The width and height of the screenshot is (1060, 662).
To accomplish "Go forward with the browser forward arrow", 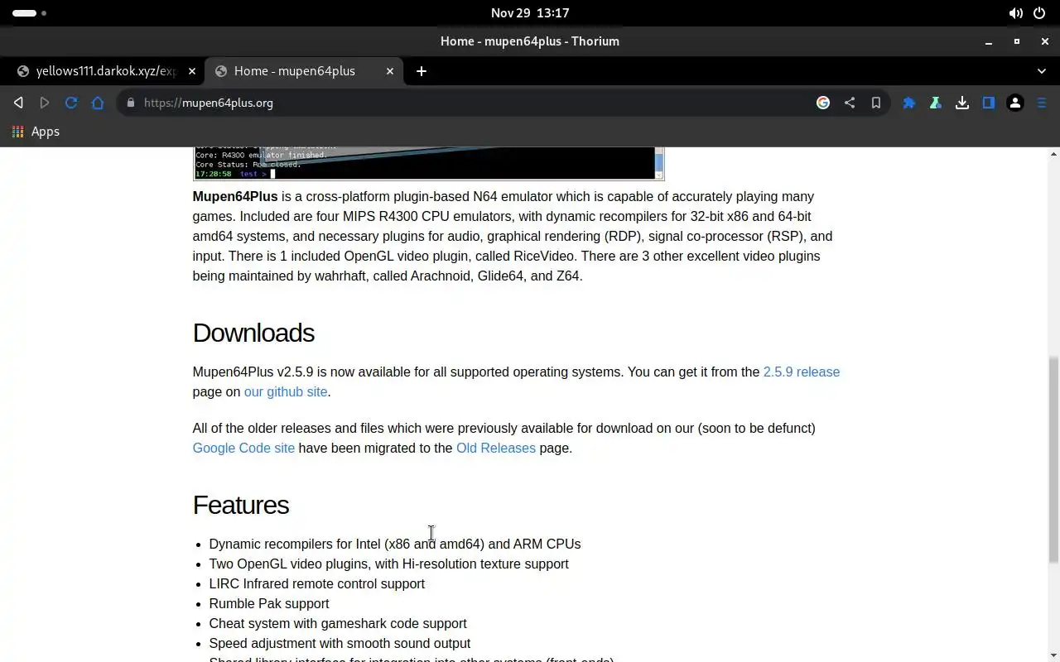I will pos(45,103).
